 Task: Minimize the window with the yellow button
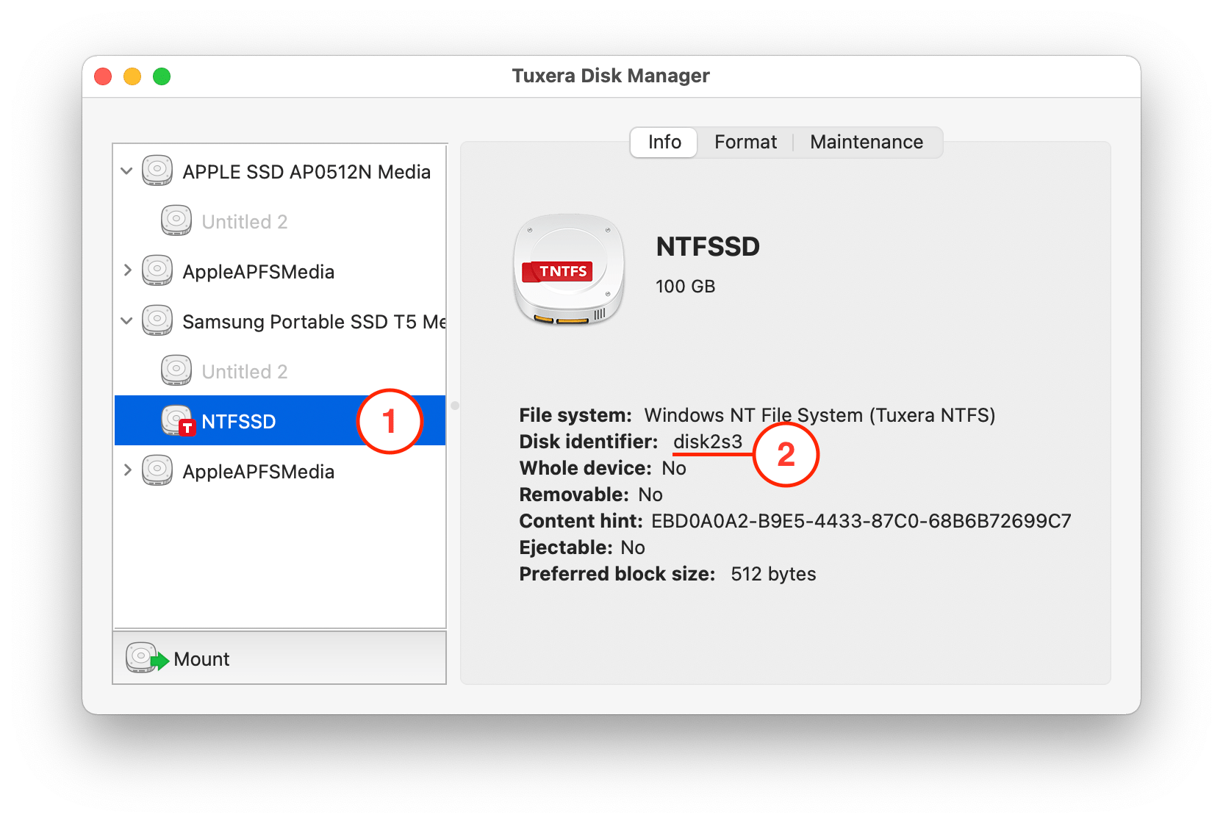click(132, 76)
